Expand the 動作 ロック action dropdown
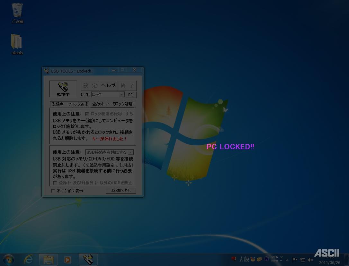Viewport: 349px width, 266px height. click(x=121, y=95)
